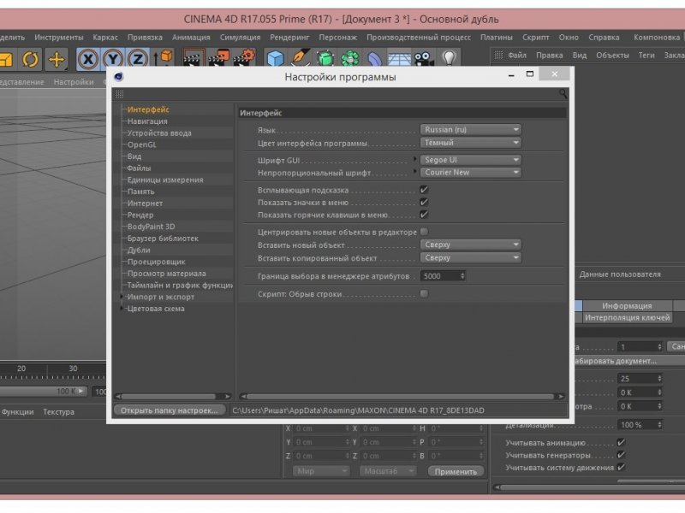This screenshot has height=513, width=685.
Task: Add a Camera object
Action: coord(424,58)
